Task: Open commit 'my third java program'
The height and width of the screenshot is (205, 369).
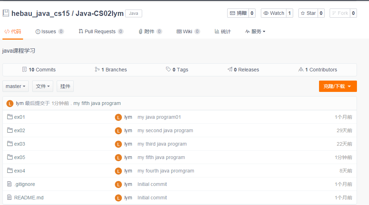Action: point(162,144)
